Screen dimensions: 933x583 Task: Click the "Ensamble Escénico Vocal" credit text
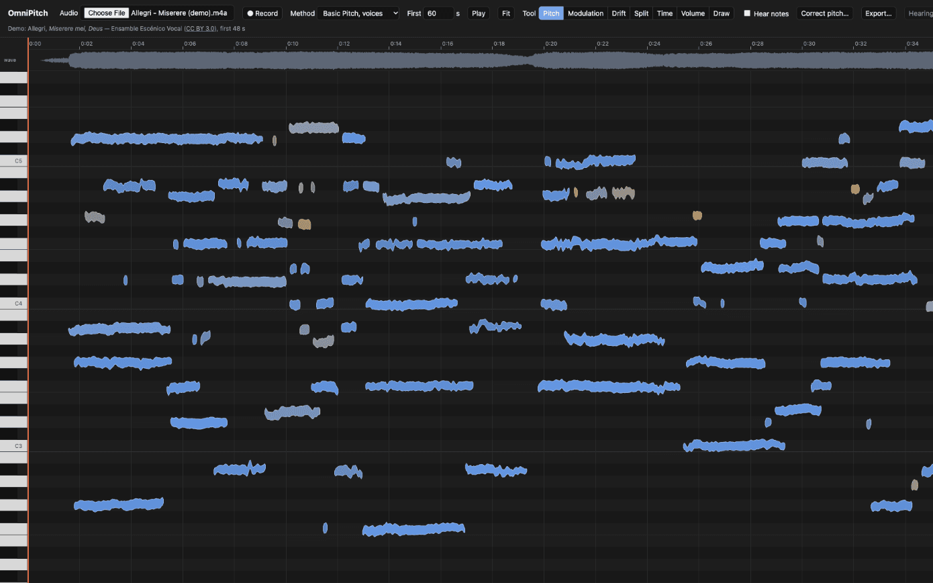[x=146, y=28]
